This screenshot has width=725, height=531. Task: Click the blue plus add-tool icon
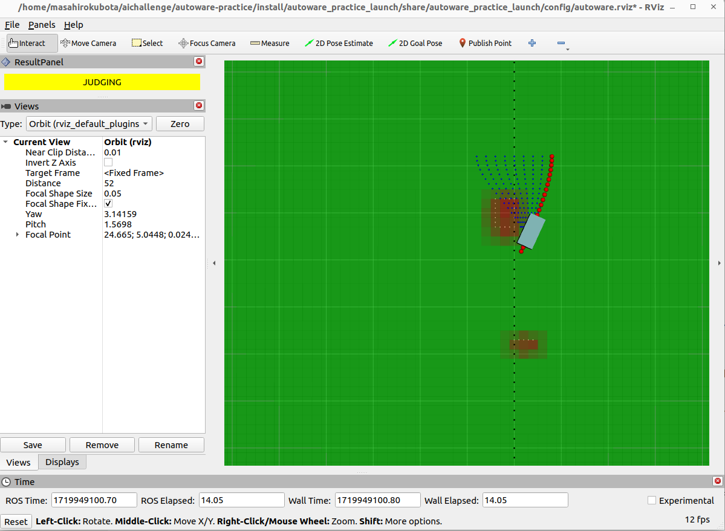(532, 43)
